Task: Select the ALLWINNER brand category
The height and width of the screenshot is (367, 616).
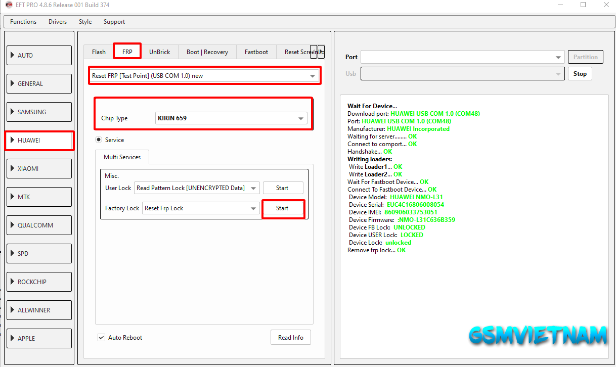Action: (39, 310)
